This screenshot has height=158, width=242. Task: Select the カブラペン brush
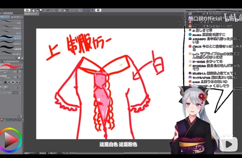pos(11,37)
